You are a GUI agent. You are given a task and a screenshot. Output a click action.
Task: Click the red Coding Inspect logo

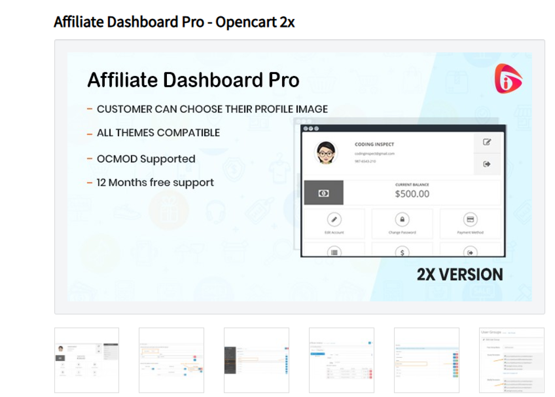tap(508, 79)
